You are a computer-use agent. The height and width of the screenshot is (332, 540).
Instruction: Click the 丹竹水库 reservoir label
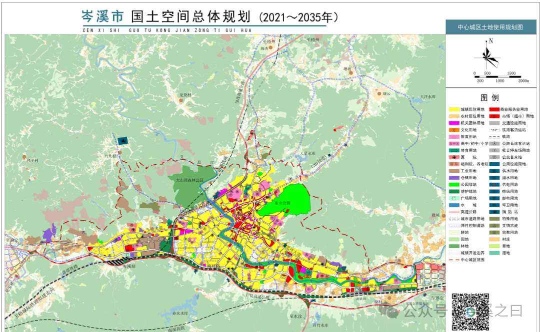[x=320, y=325]
